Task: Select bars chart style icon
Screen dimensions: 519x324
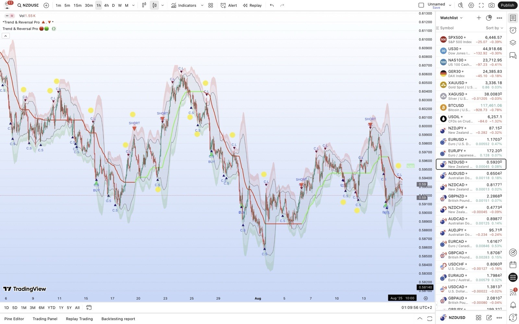Action: [x=144, y=5]
